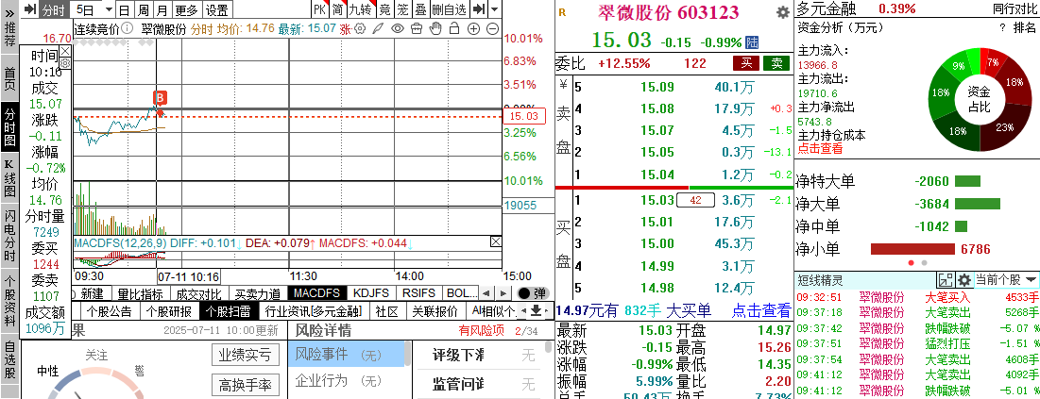Screen dimensions: 1040x399
Task: Toggle the 弹 popup switch
Action: click(533, 293)
